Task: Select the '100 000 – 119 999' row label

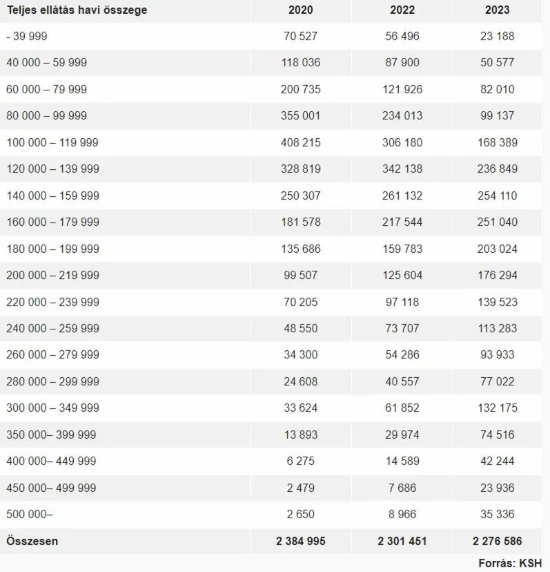Action: [x=52, y=142]
